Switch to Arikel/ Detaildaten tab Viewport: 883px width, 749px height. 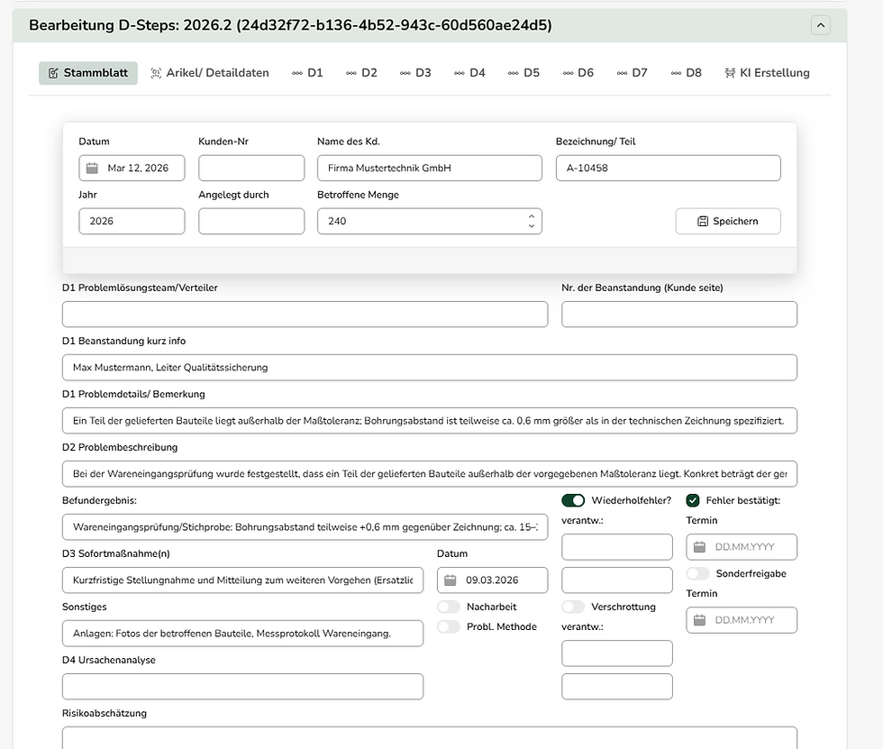pos(210,73)
